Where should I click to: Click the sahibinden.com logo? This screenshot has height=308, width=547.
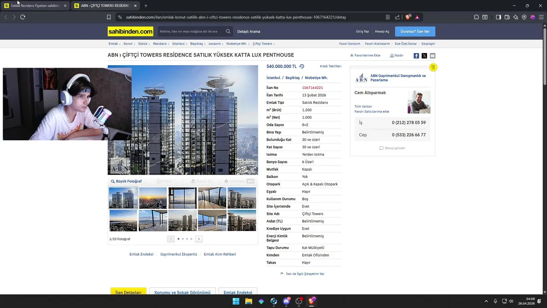pos(130,31)
